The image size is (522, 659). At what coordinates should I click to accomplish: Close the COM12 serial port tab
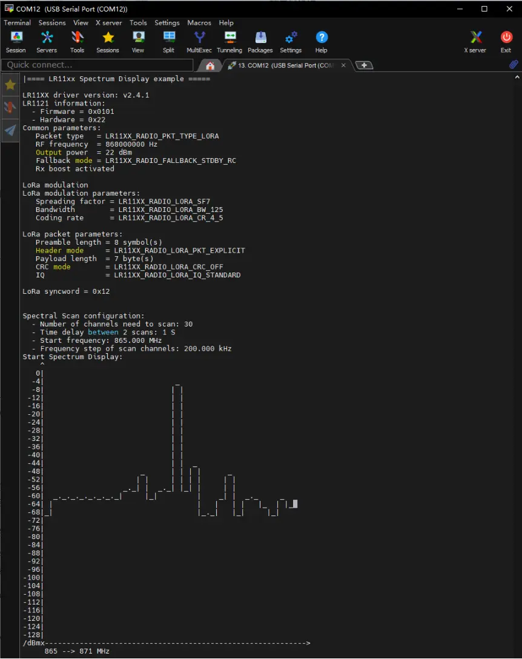[x=344, y=65]
